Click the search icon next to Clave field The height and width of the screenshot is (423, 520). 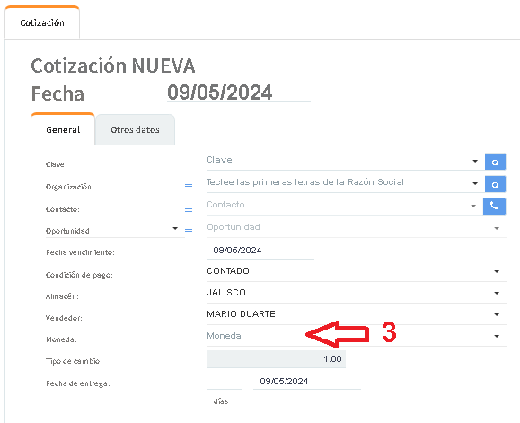[495, 162]
